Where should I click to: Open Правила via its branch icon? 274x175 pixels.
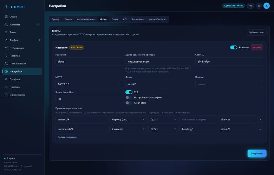6,56
